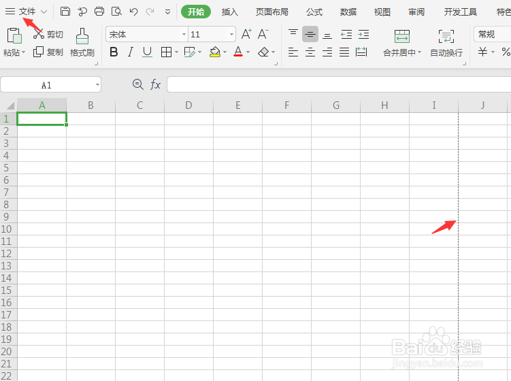The height and width of the screenshot is (381, 511).
Task: Toggle vertical middle alignment
Action: [x=310, y=34]
